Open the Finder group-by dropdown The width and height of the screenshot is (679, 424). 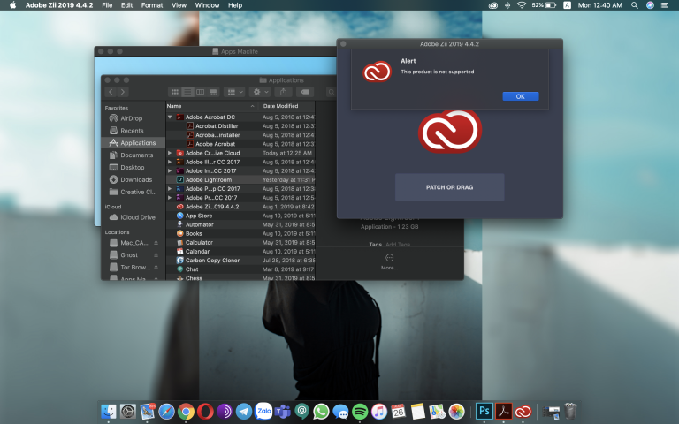click(x=234, y=92)
